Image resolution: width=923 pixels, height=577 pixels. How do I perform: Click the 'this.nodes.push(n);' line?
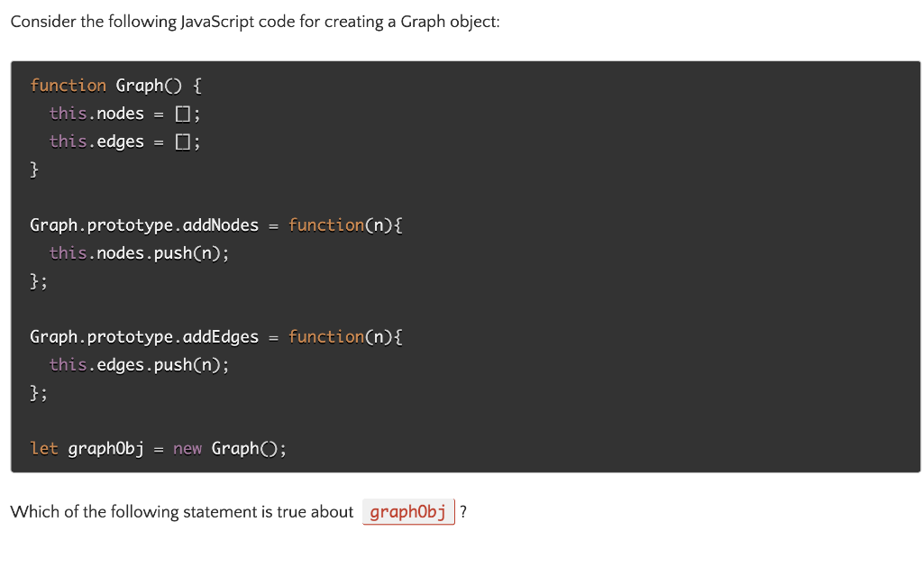click(x=139, y=253)
